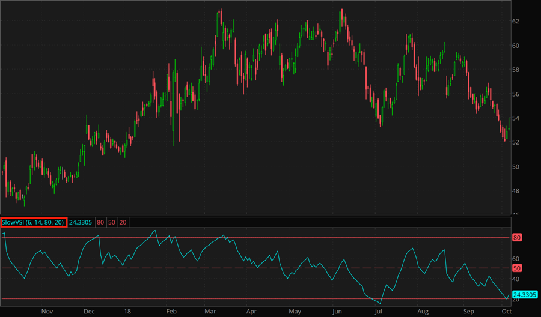Image resolution: width=541 pixels, height=317 pixels.
Task: Click the Jun label on the time axis
Action: [337, 312]
